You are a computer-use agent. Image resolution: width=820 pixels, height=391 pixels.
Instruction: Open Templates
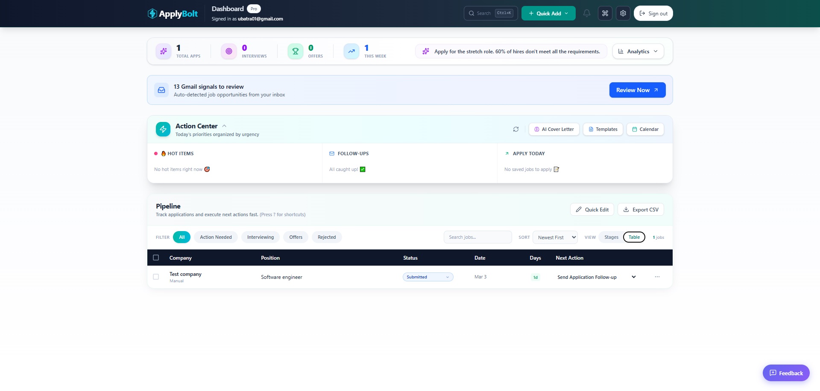point(603,129)
